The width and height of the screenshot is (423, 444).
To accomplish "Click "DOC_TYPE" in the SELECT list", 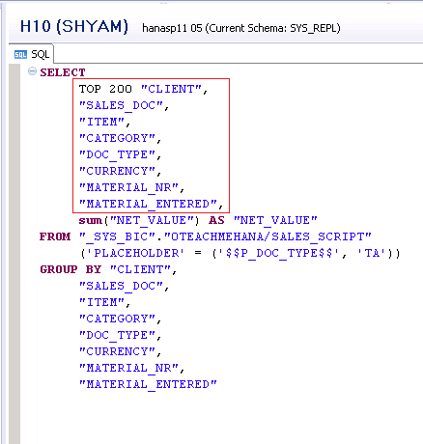I will click(x=117, y=154).
